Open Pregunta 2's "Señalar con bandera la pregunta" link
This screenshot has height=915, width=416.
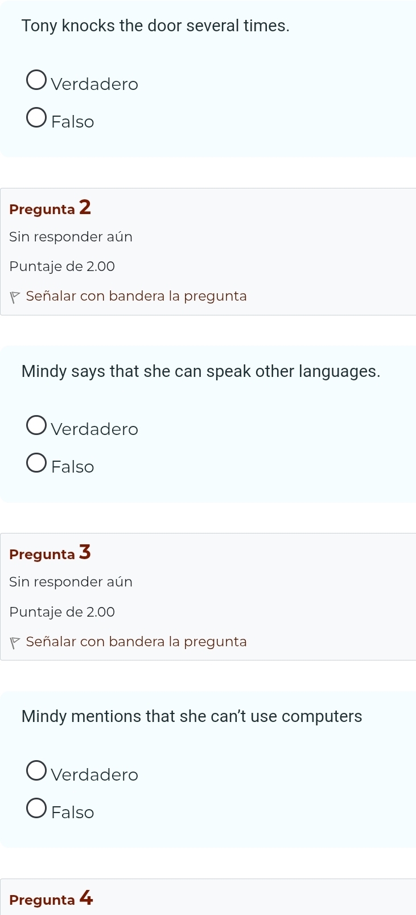point(136,296)
